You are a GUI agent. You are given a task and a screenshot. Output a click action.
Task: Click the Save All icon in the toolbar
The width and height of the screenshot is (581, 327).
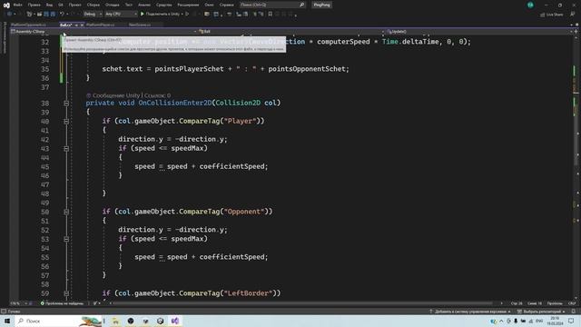[x=53, y=15]
